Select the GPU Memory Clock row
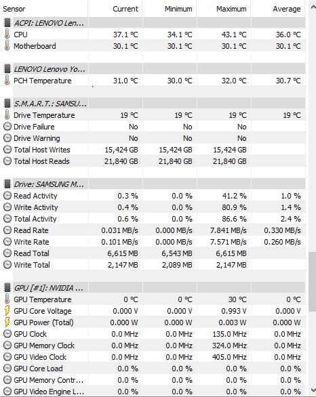Image resolution: width=316 pixels, height=397 pixels. (x=153, y=346)
